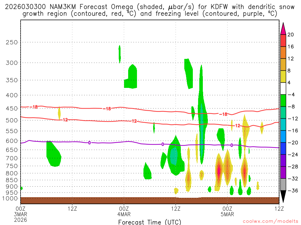Click colorbar value -12
301x225 pixels.
point(293,119)
